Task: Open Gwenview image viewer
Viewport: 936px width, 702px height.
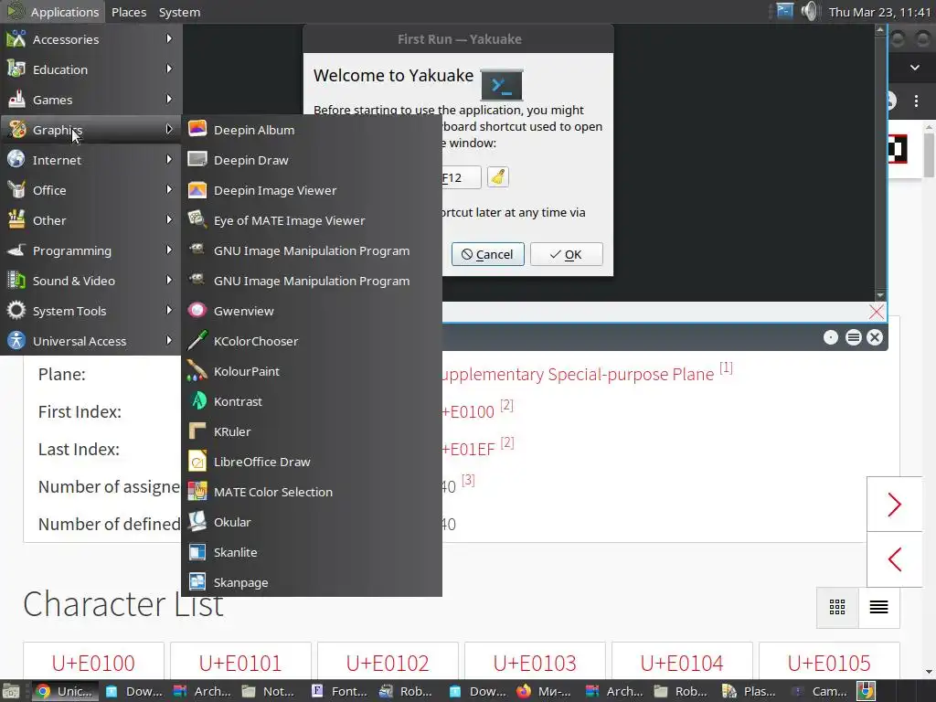Action: pyautogui.click(x=312, y=311)
